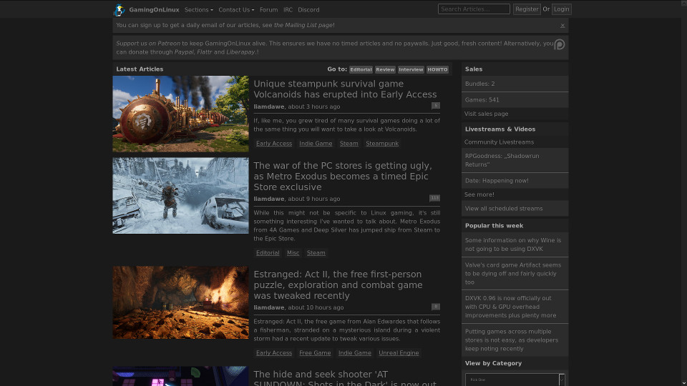Visit sales page link
Image resolution: width=687 pixels, height=386 pixels.
pyautogui.click(x=487, y=114)
